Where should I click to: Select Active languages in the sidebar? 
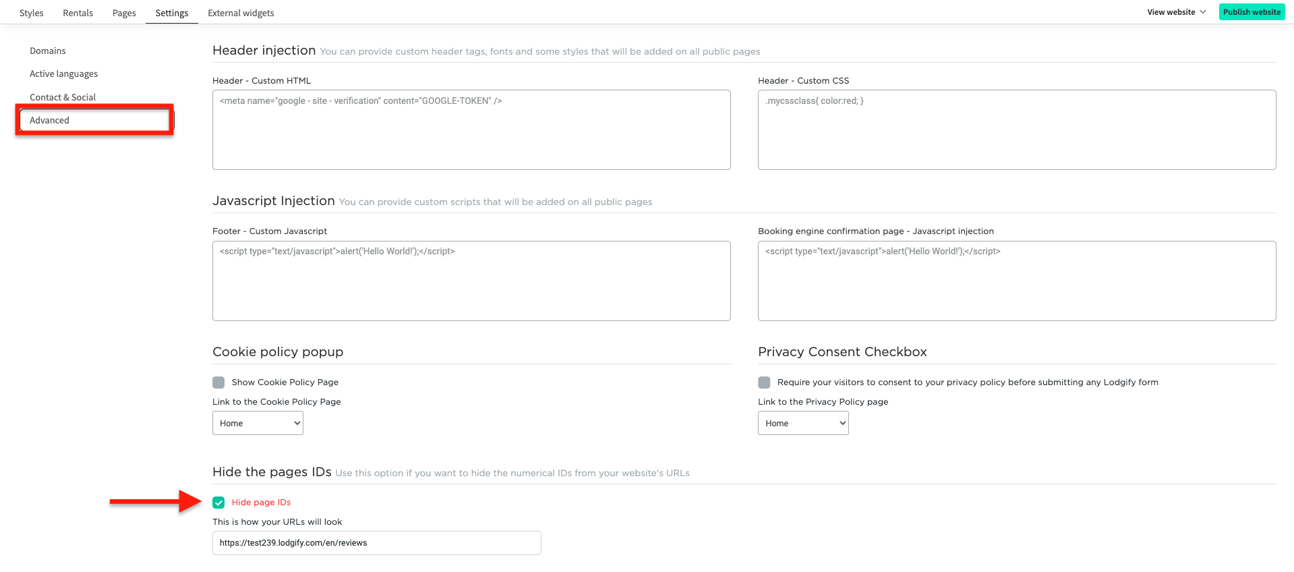pyautogui.click(x=63, y=74)
